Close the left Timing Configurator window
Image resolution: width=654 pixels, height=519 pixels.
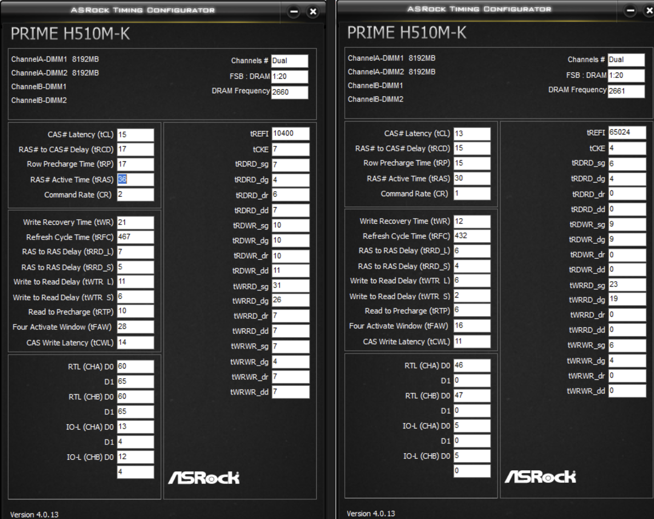pos(313,12)
